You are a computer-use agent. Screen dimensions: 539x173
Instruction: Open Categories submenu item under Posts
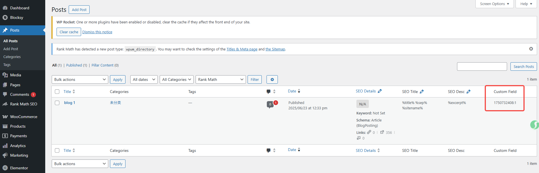(x=12, y=57)
